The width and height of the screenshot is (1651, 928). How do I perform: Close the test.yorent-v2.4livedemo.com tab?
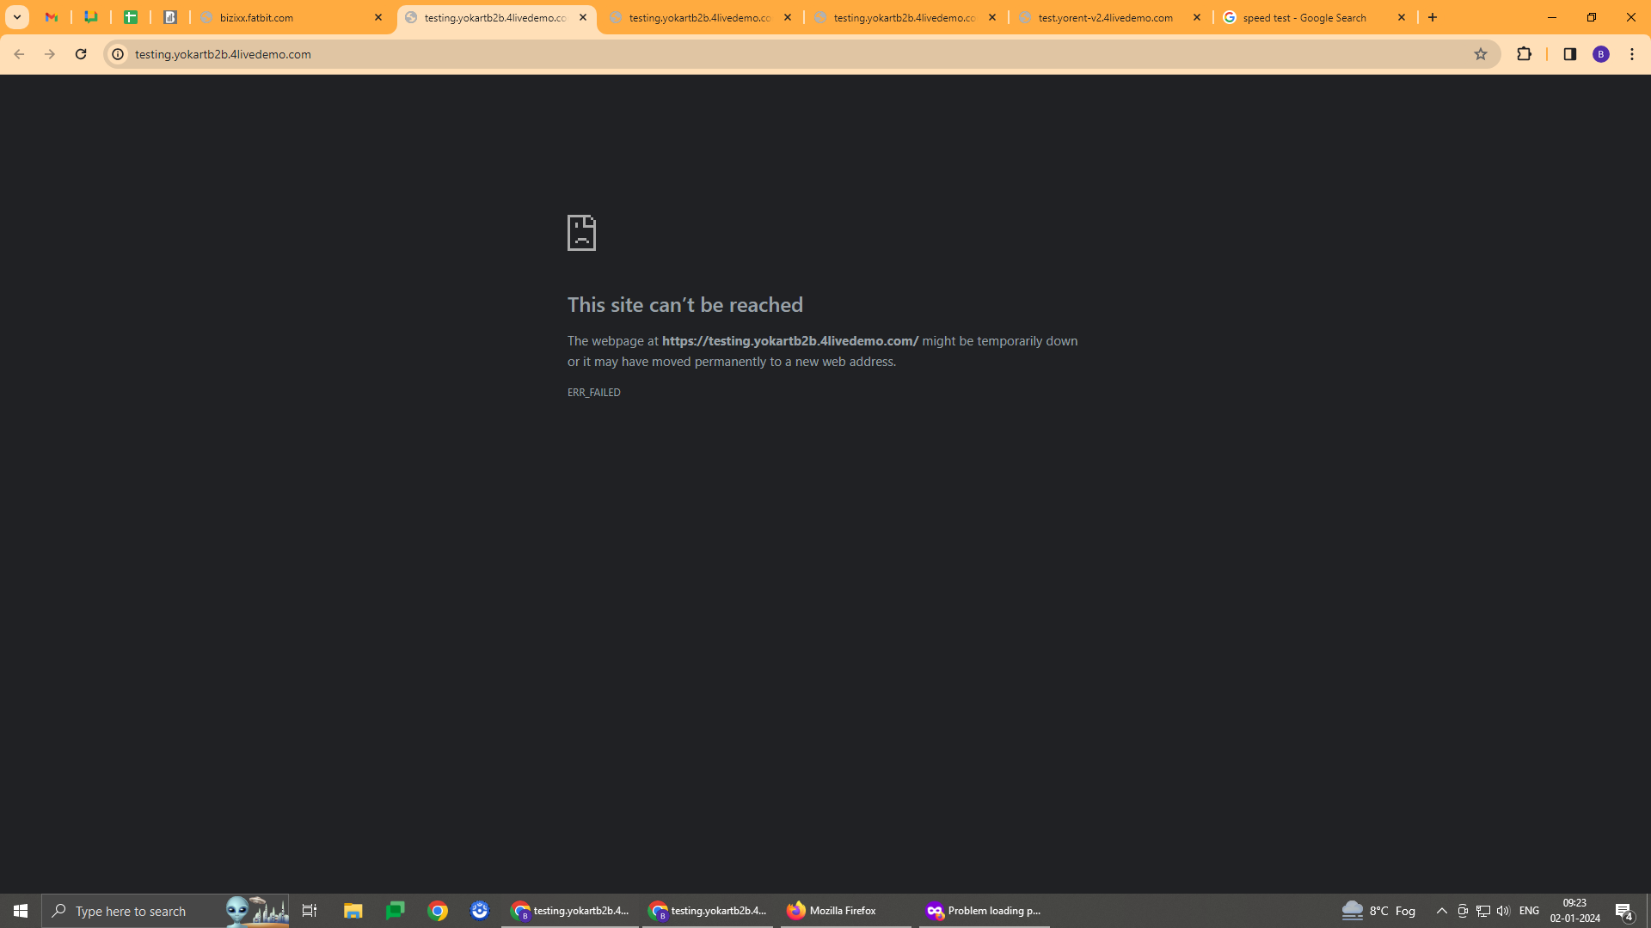click(1196, 17)
